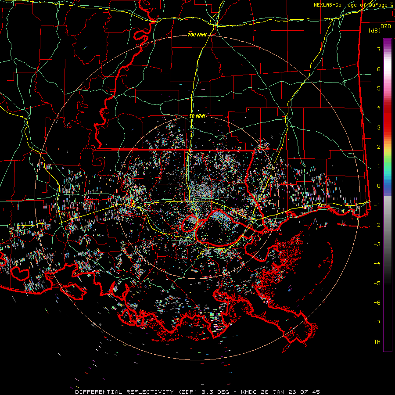Click the 6 value on the color scale
Screen dimensions: 395x395
[x=379, y=69]
